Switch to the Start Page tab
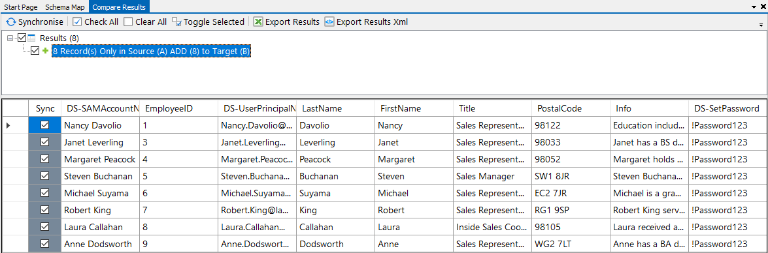 click(x=20, y=7)
